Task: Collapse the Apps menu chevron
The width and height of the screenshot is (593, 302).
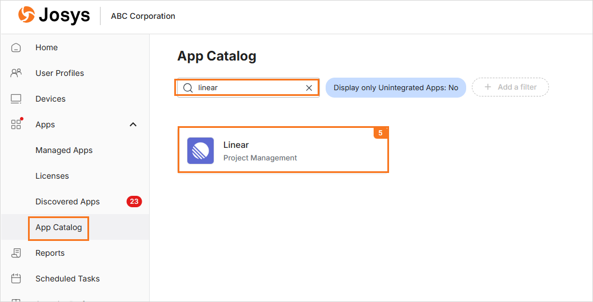Action: coord(133,124)
